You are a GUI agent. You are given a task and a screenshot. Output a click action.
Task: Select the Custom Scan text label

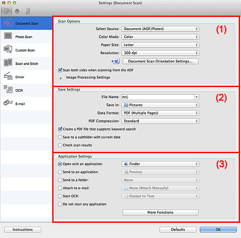25,50
